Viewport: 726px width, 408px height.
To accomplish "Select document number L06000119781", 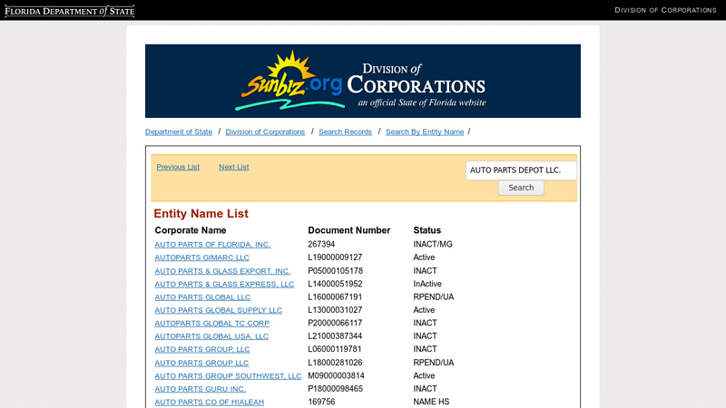I will tap(335, 349).
